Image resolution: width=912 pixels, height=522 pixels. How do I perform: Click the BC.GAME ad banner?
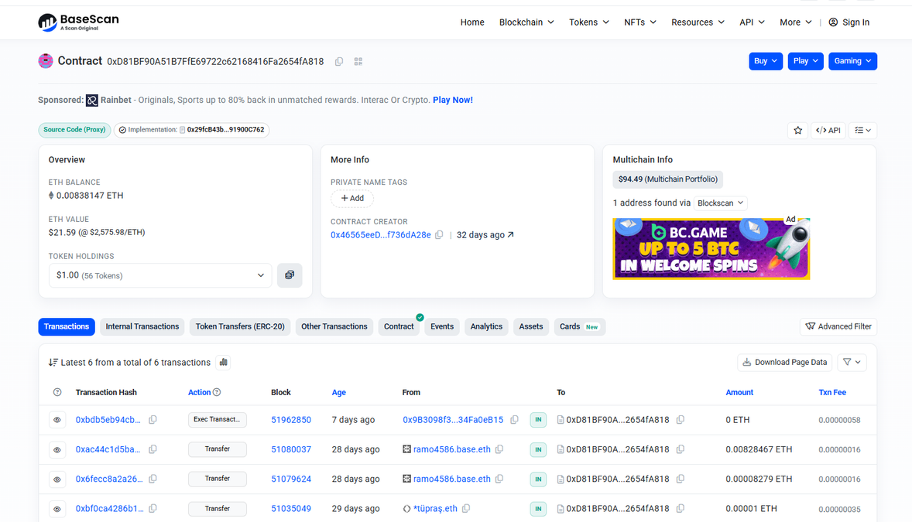711,249
